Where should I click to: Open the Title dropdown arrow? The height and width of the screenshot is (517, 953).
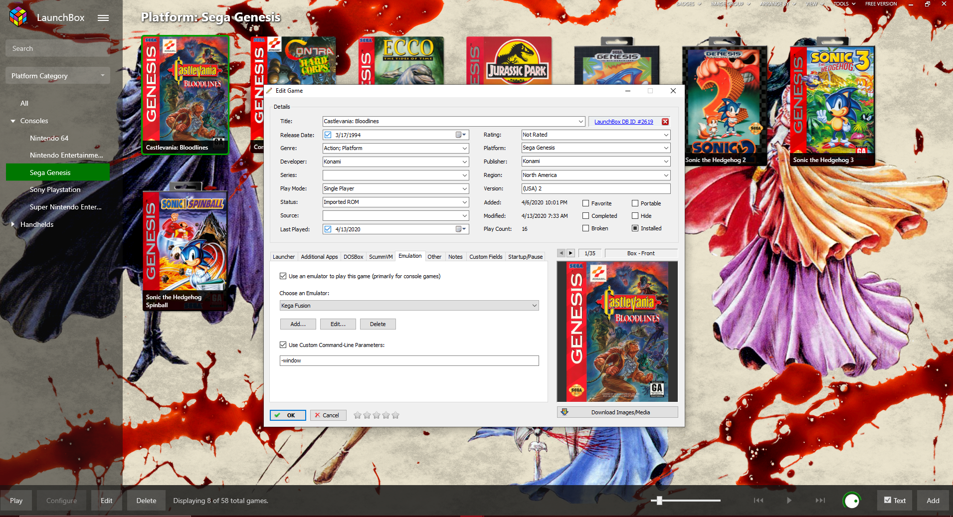coord(581,122)
